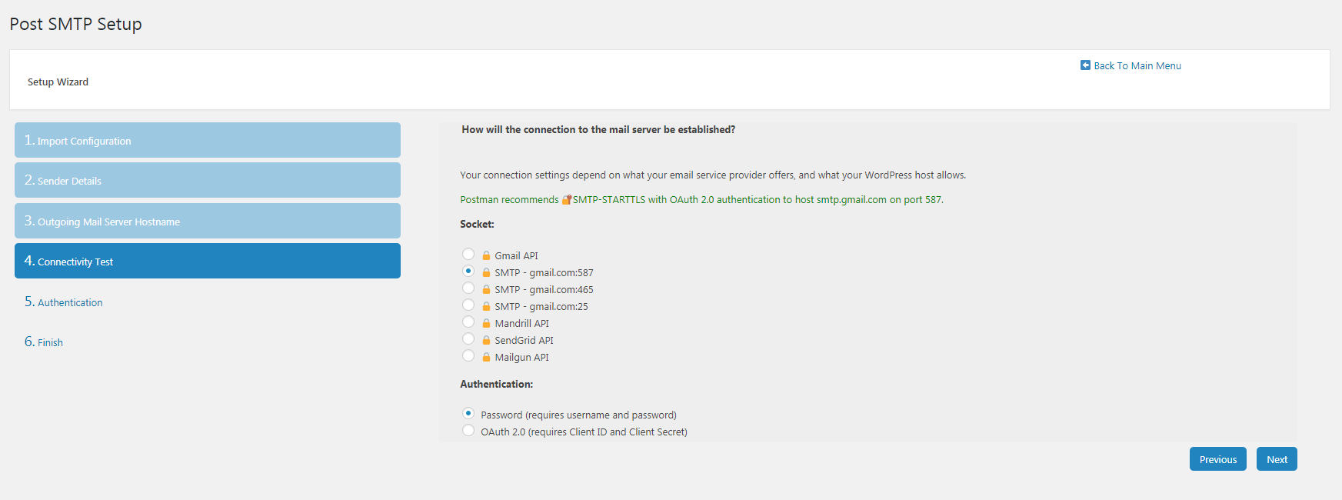Screen dimensions: 1342x500
Task: Click the lock icon beside SMTP gmail.com:587
Action: [486, 272]
